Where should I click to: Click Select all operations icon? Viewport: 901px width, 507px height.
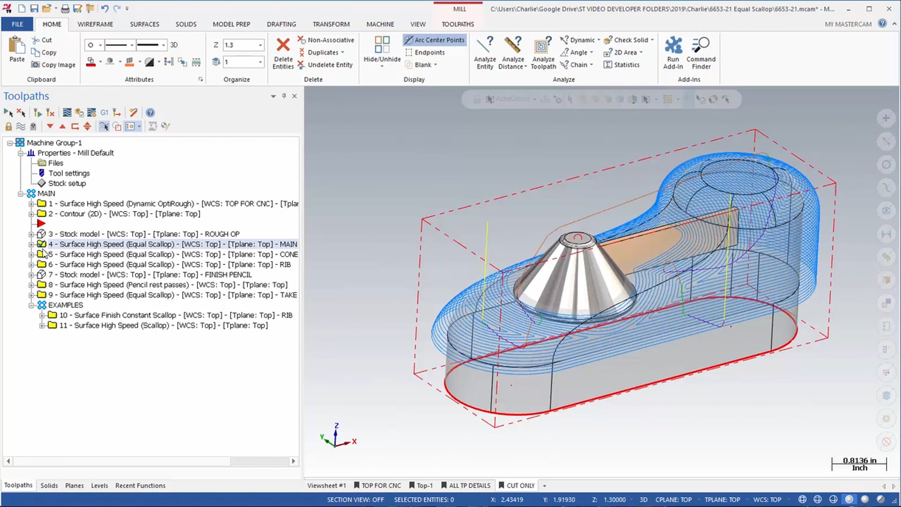point(8,113)
